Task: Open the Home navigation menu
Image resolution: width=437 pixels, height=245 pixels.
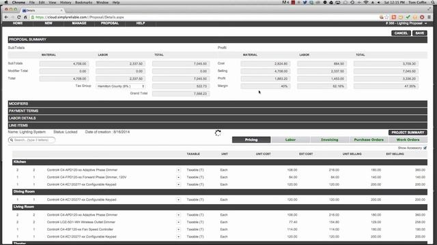Action: 18,23
